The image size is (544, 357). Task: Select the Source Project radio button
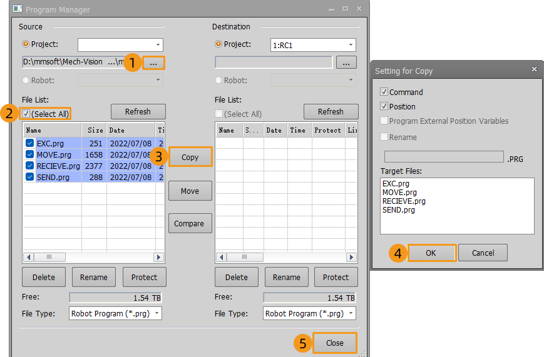[26, 44]
